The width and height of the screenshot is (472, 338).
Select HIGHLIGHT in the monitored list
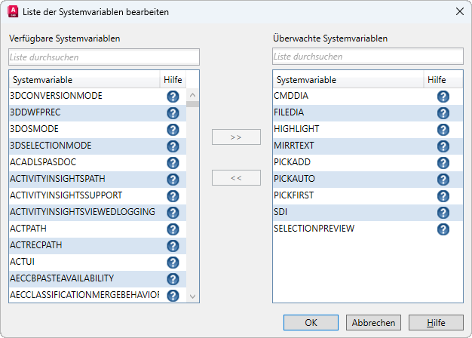[296, 130]
